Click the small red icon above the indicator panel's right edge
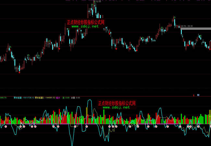This screenshot has width=211, height=146. point(194,95)
